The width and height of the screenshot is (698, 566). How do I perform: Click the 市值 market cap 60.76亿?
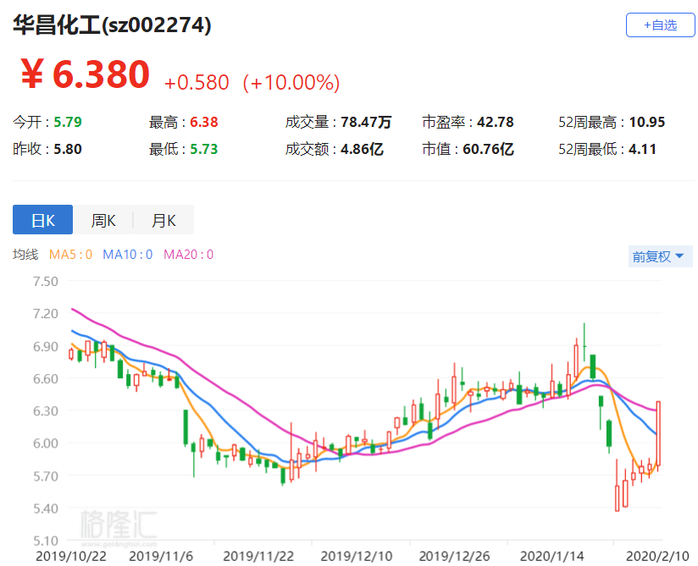click(488, 149)
